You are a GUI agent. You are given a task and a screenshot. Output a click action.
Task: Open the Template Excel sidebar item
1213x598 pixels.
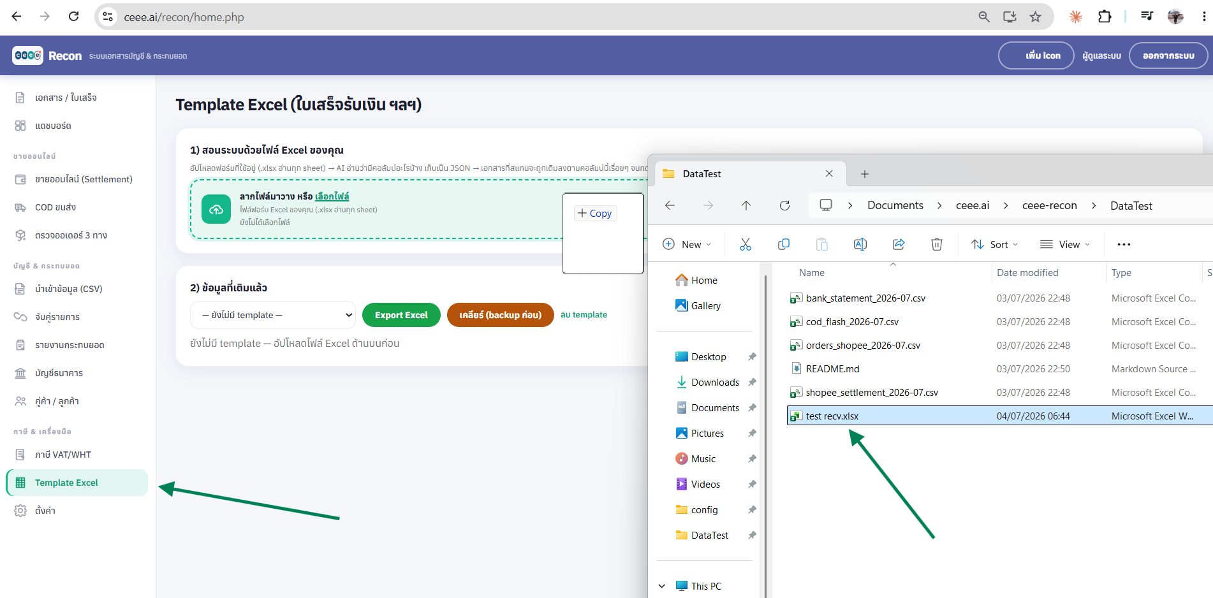(77, 483)
